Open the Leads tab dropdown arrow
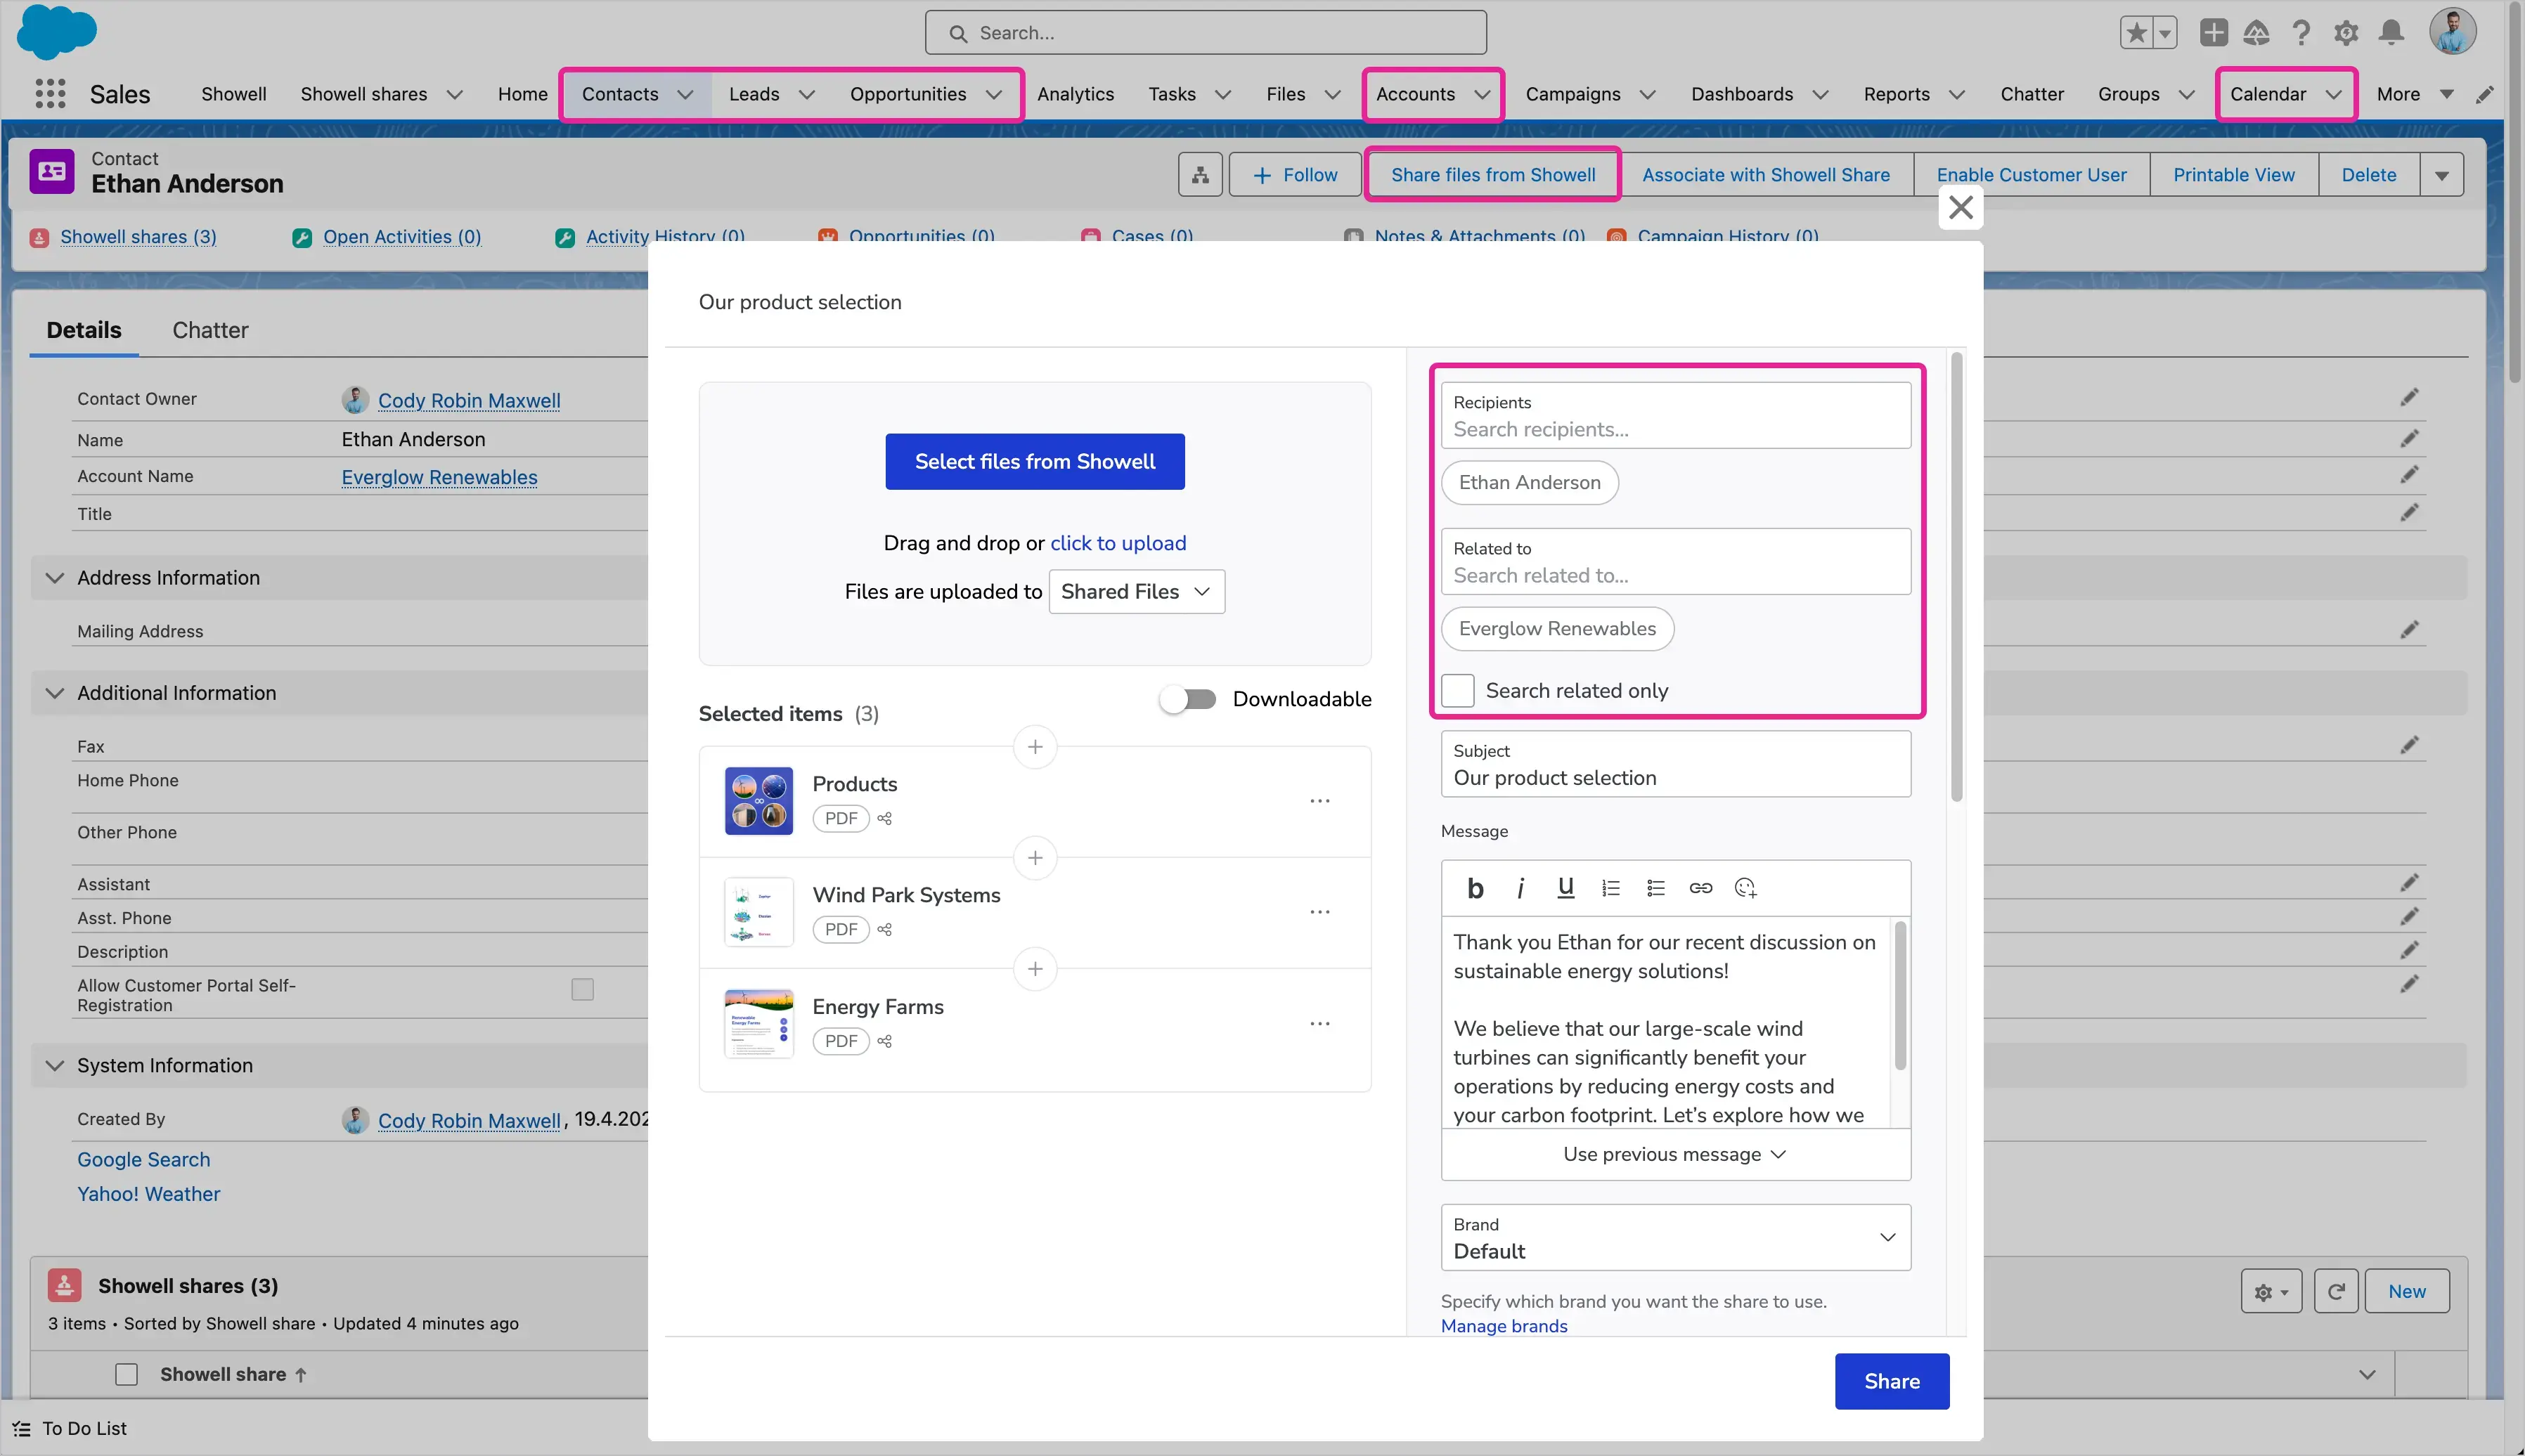Viewport: 2525px width, 1456px height. coord(806,94)
